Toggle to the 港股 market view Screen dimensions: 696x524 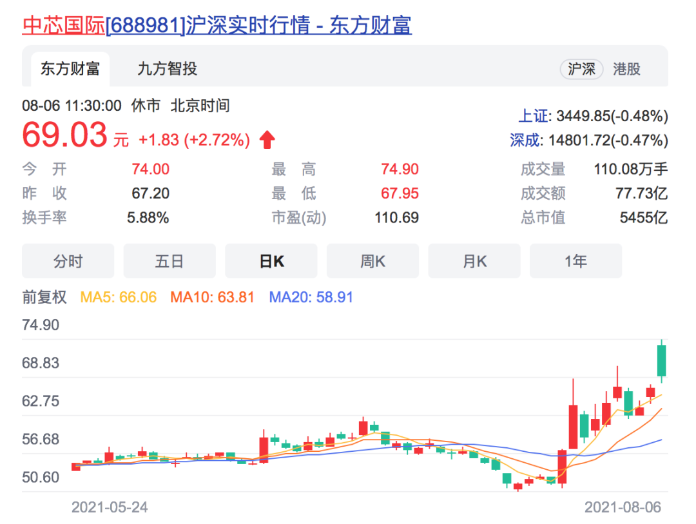(626, 69)
